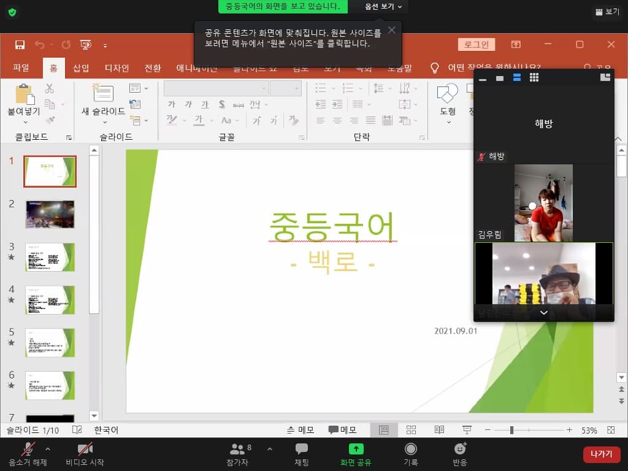Toggle Center paragraph alignment
Viewport: 628px width, 471px height.
coord(337,120)
